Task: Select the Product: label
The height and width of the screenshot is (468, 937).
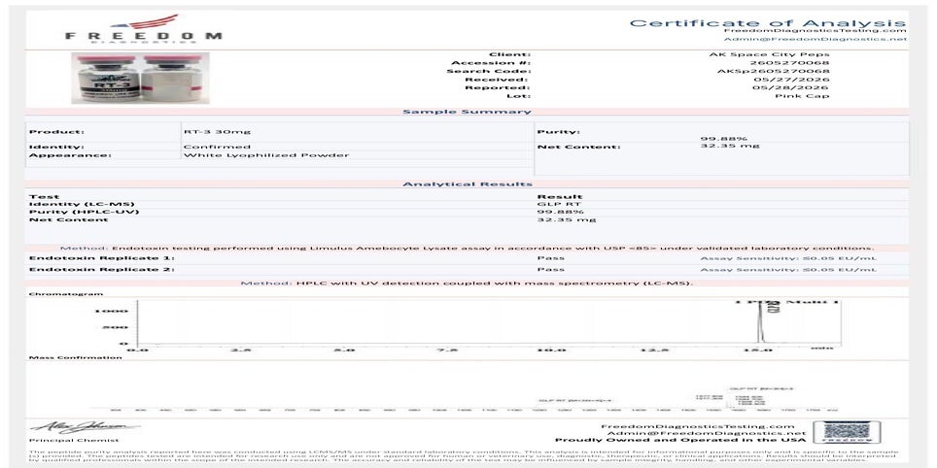Action: (56, 132)
